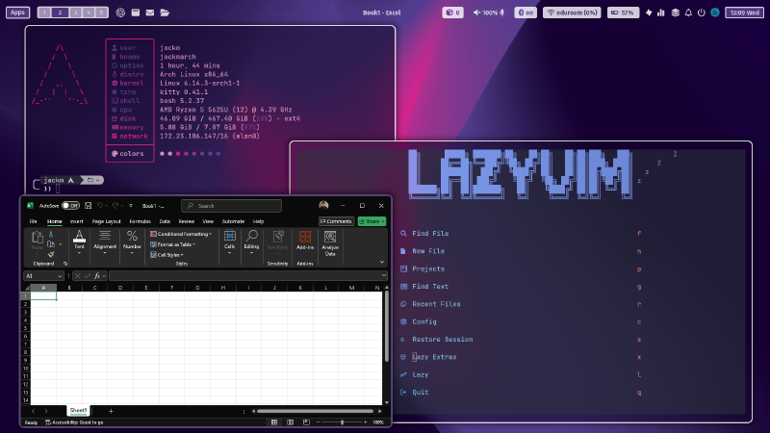
Task: Open the Clipboard dialog launcher
Action: coord(64,264)
